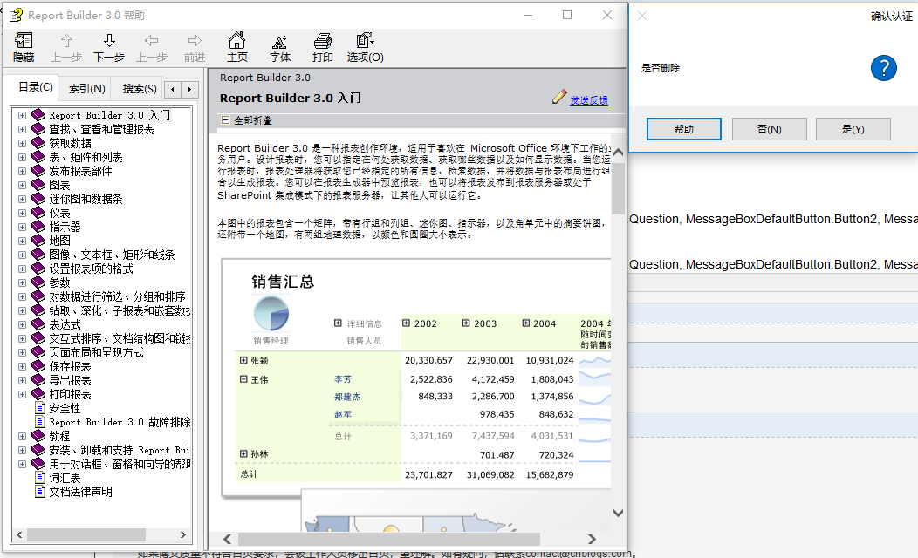
Task: Click the pie chart image under 销售汇总
Action: 271,314
